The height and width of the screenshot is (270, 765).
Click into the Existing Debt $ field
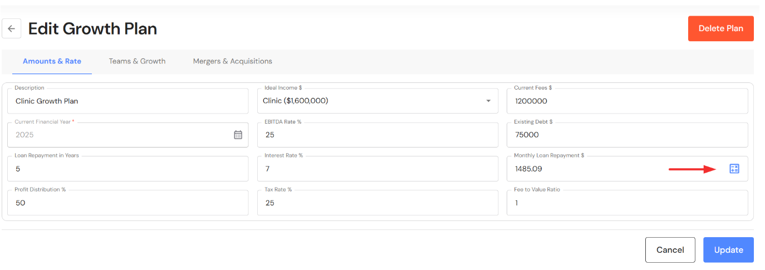point(627,135)
